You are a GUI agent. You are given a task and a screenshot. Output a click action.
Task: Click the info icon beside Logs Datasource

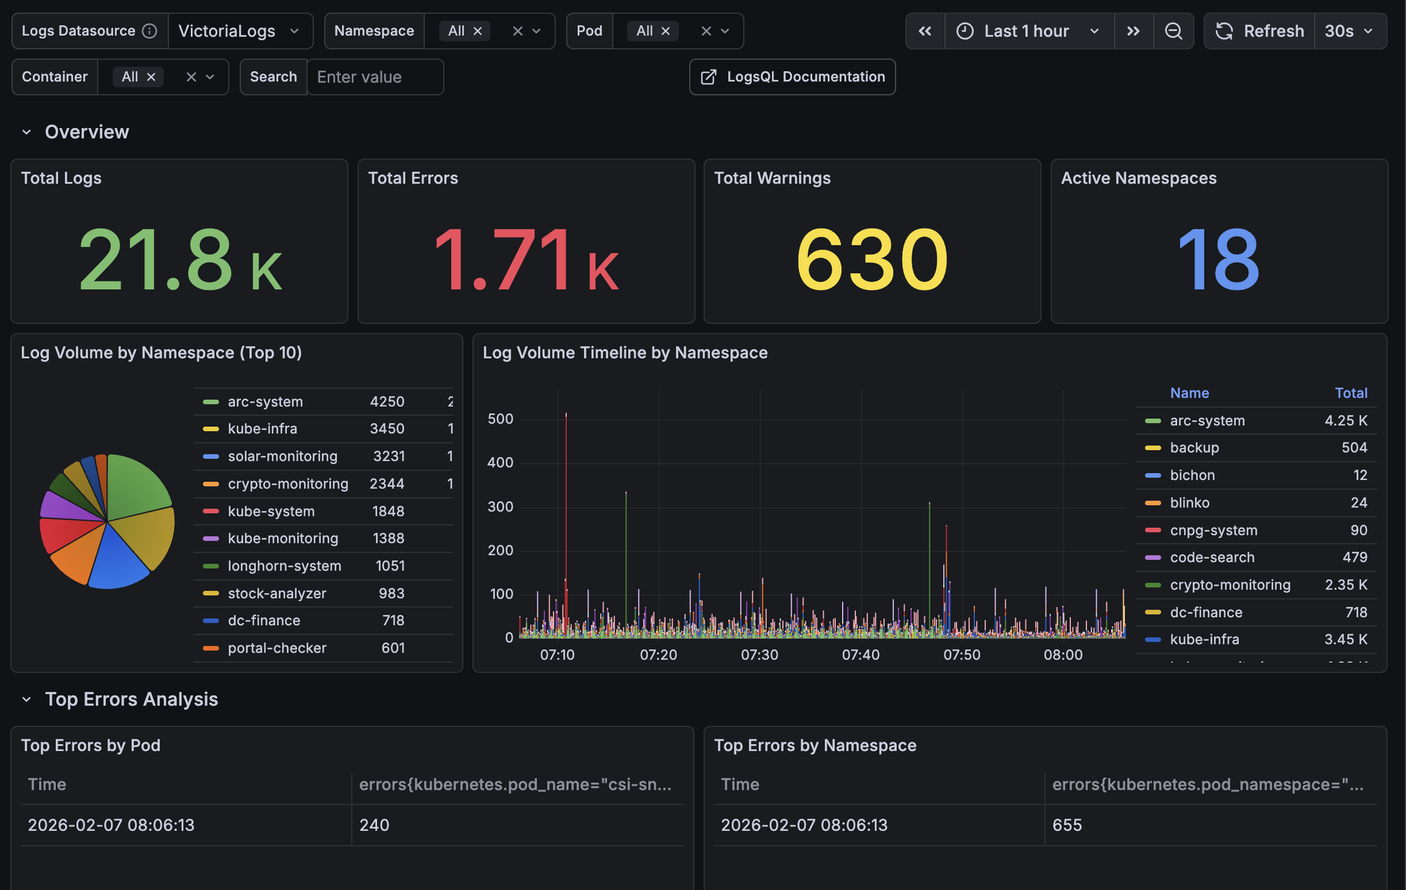[x=150, y=30]
